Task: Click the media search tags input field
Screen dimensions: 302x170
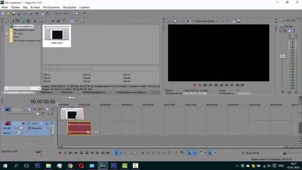Action: 101,68
